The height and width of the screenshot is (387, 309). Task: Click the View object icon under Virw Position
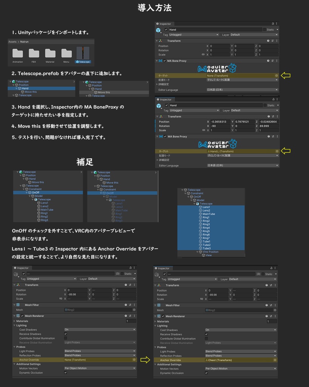click(203, 255)
